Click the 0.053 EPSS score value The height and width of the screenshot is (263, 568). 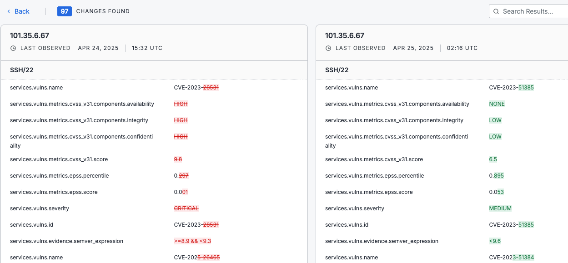coord(497,192)
